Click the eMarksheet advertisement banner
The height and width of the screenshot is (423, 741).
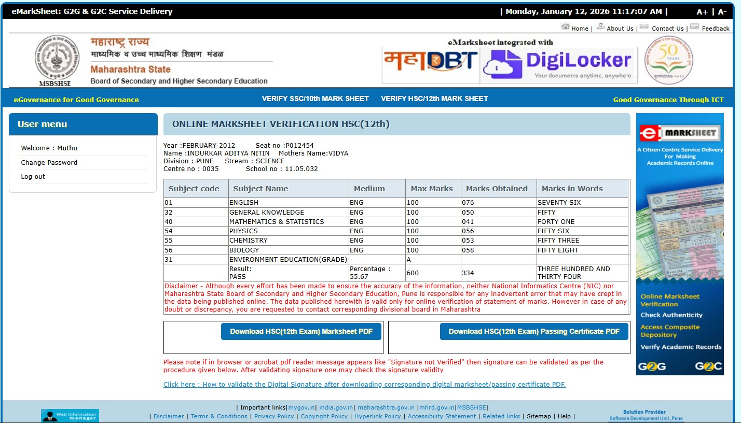680,244
